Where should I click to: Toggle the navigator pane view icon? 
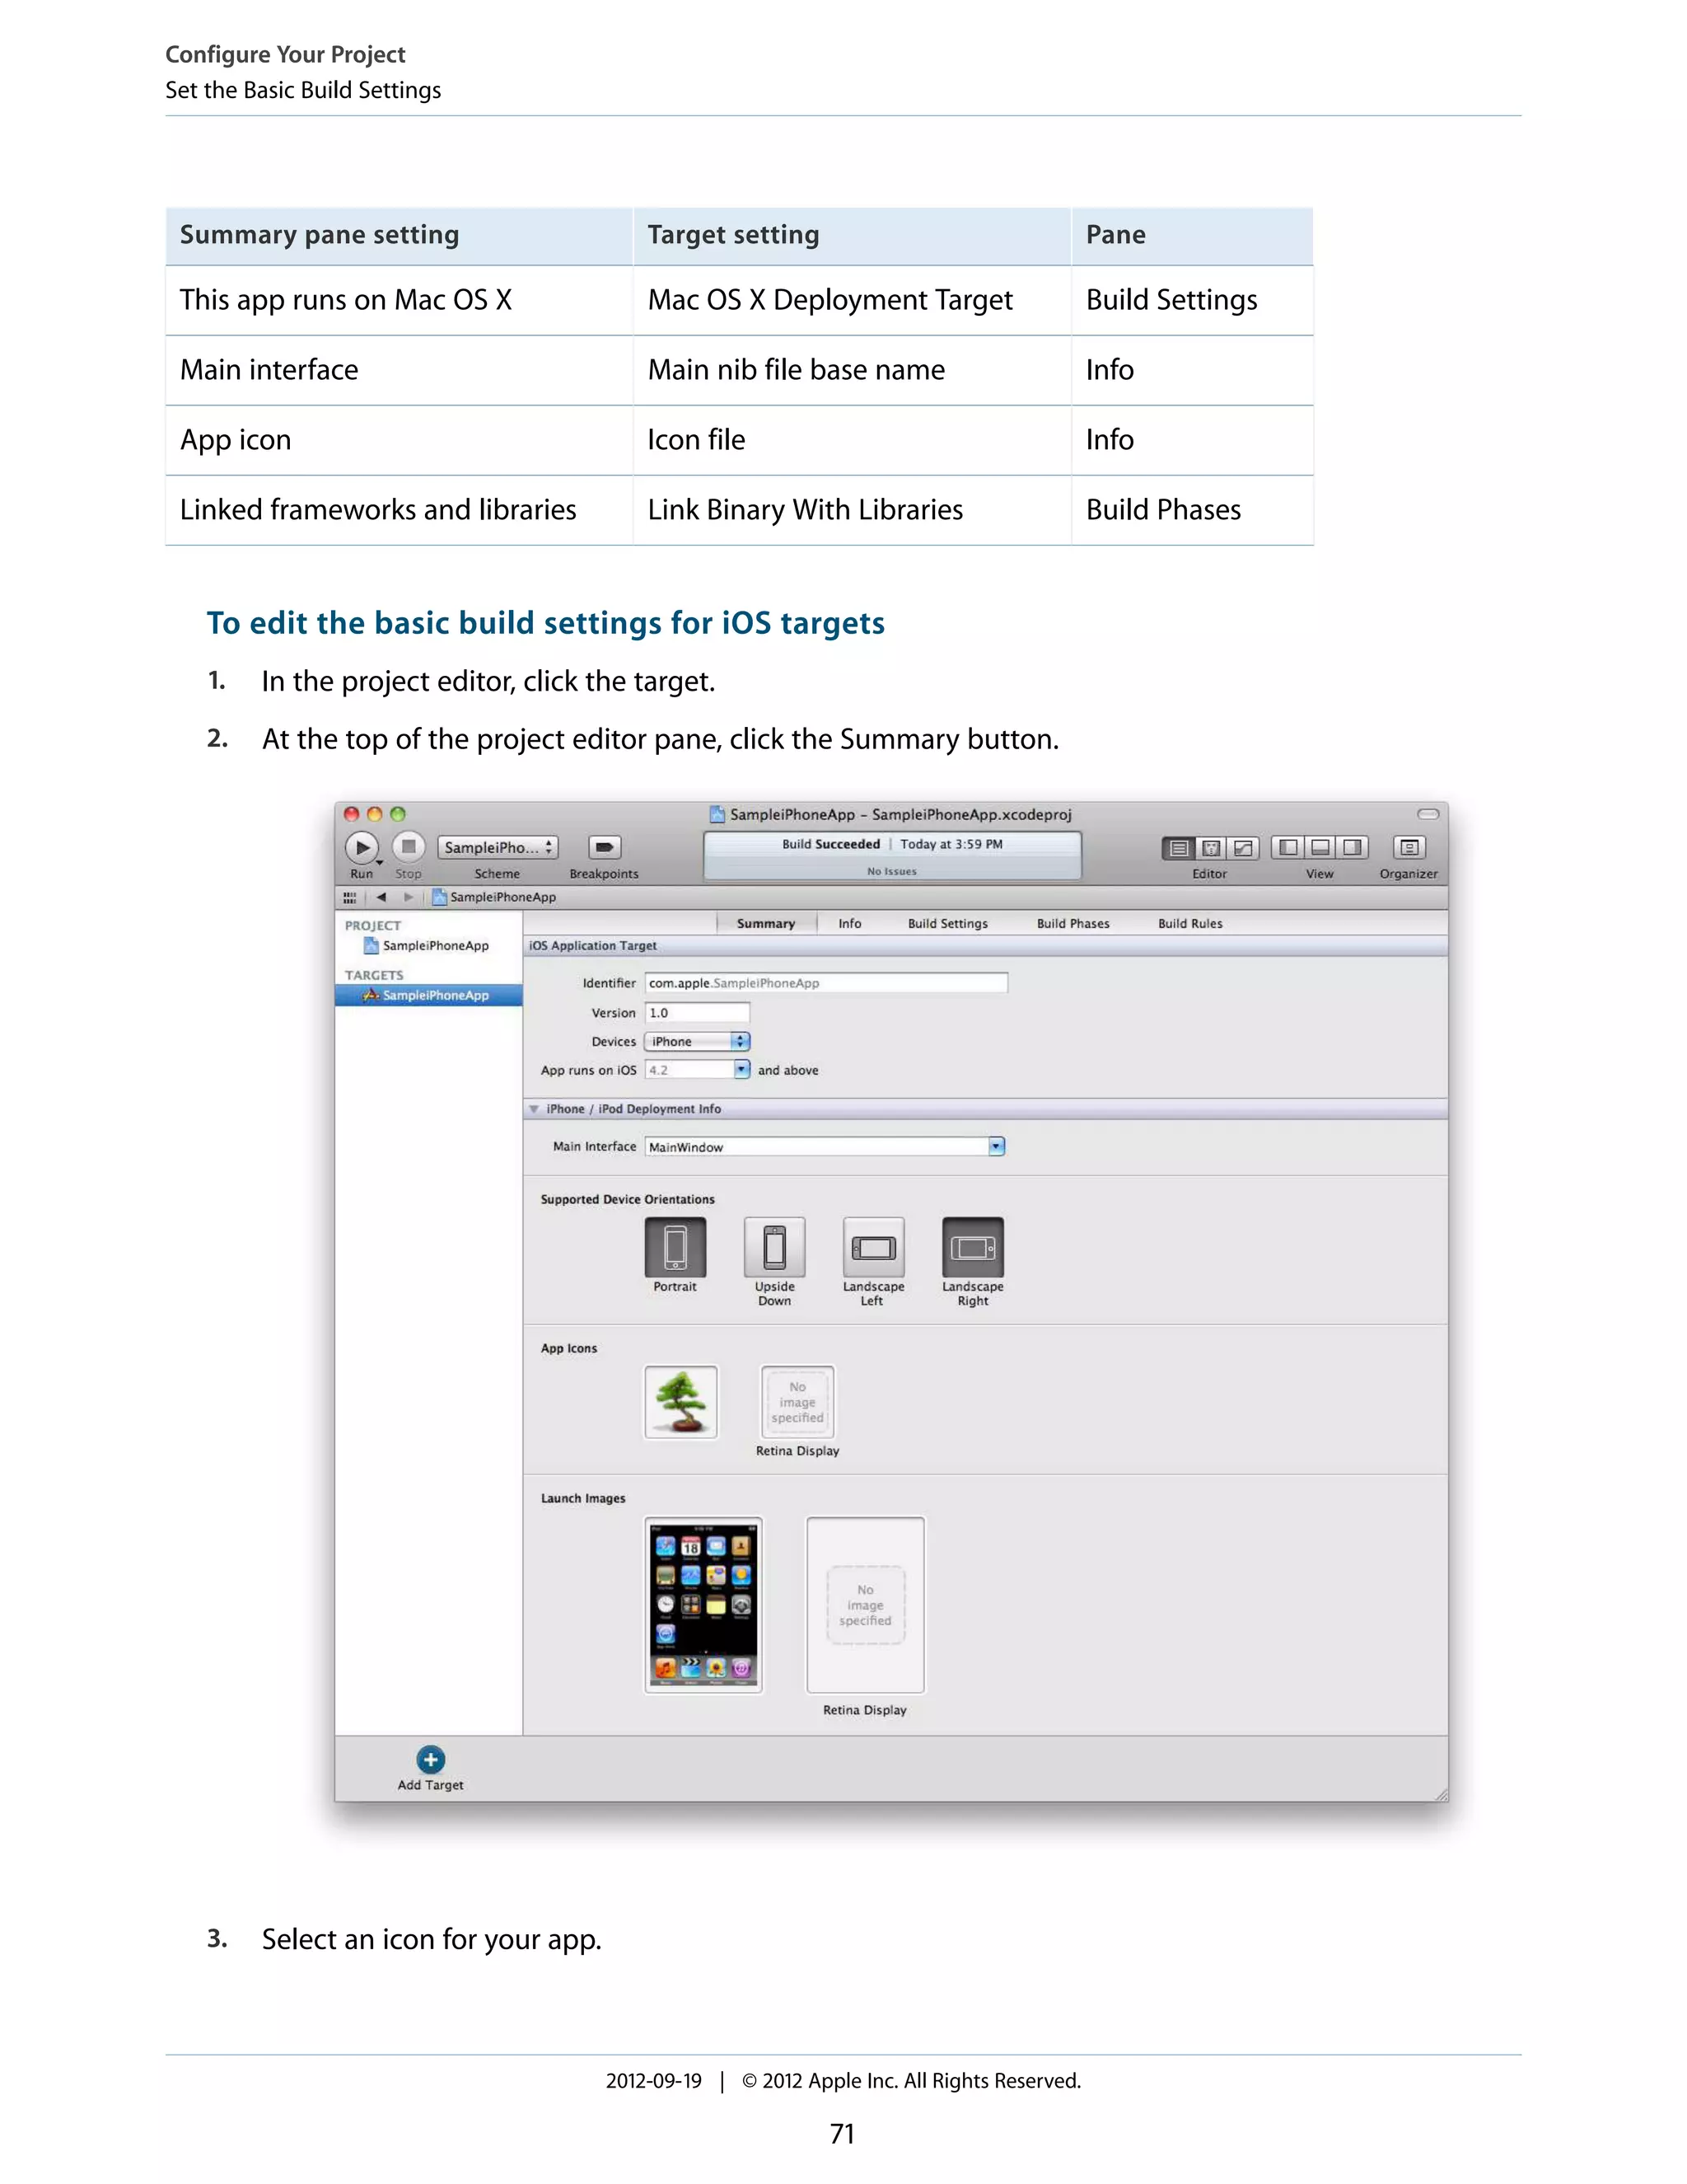coord(1288,848)
